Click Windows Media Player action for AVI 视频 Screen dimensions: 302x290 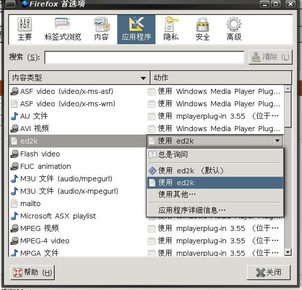[215, 129]
